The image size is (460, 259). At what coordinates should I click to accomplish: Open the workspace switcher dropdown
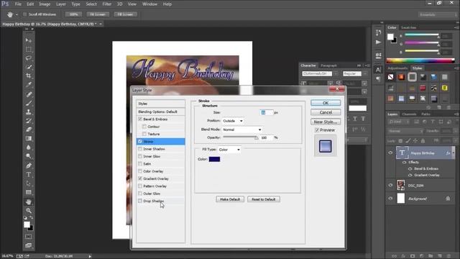coord(438,14)
